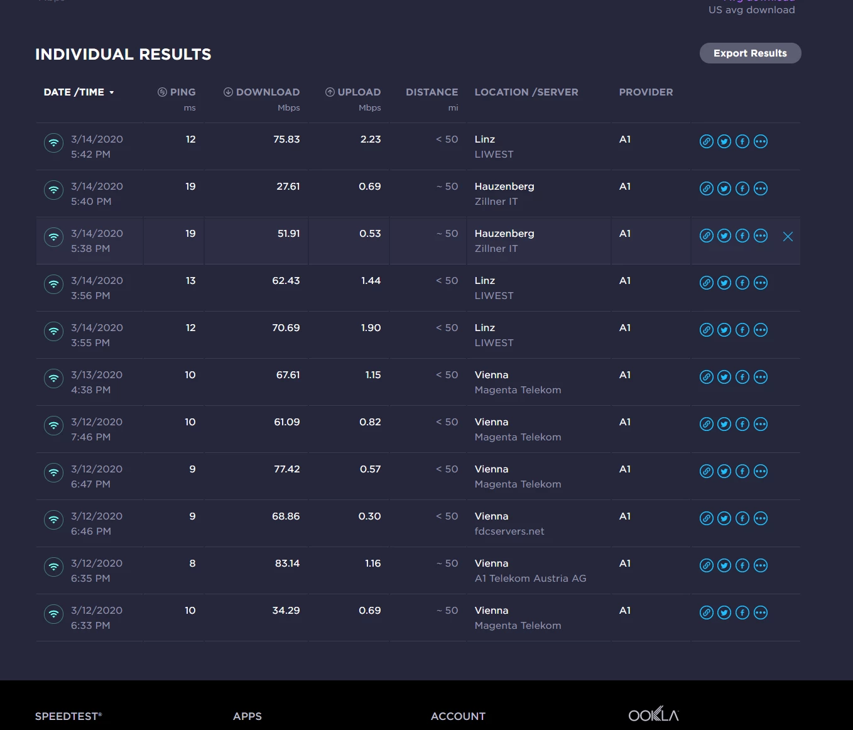Open more options for the 6:47 PM result
Image resolution: width=853 pixels, height=730 pixels.
[761, 471]
